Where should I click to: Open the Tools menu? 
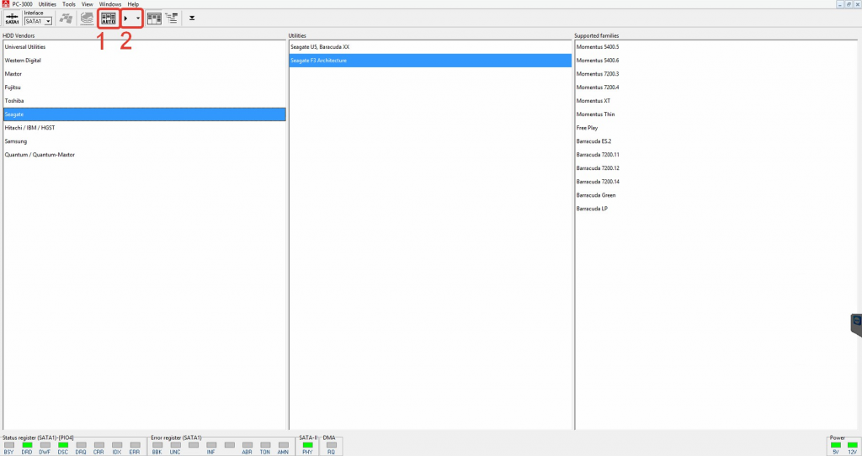click(69, 4)
